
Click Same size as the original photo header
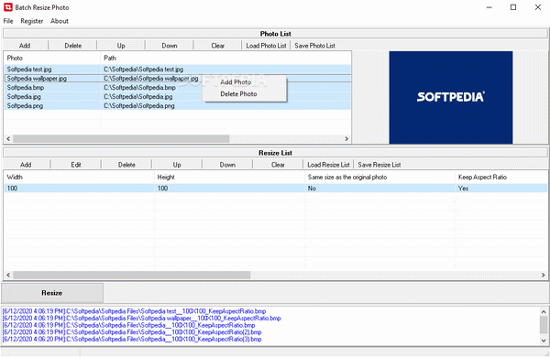[x=379, y=178]
